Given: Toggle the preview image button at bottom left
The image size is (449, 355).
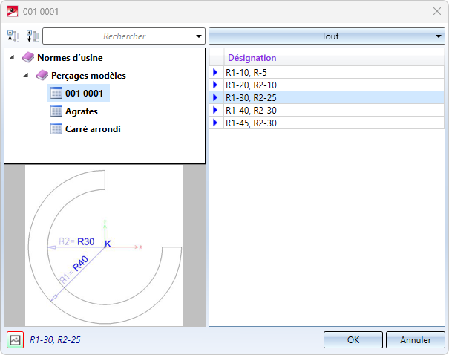Looking at the screenshot, I should [x=15, y=339].
